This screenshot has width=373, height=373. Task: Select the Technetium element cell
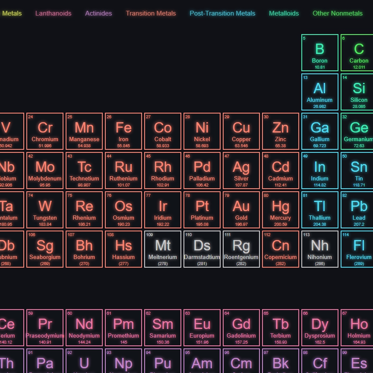point(84,171)
